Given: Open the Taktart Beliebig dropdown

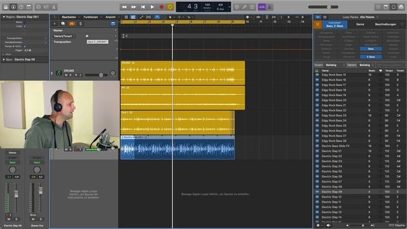Looking at the screenshot, I should [366, 65].
